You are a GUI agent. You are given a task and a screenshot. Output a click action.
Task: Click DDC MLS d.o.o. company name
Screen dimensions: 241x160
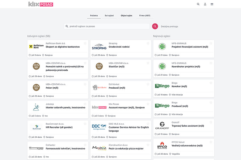click(116, 124)
